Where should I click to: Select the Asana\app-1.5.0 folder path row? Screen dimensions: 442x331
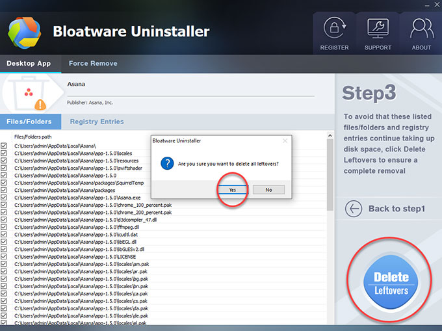[65, 176]
